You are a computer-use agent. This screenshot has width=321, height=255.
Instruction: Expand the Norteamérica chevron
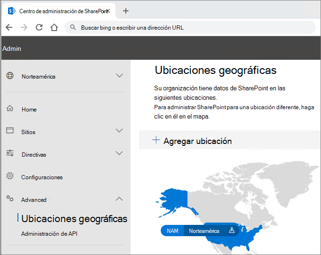pyautogui.click(x=119, y=76)
